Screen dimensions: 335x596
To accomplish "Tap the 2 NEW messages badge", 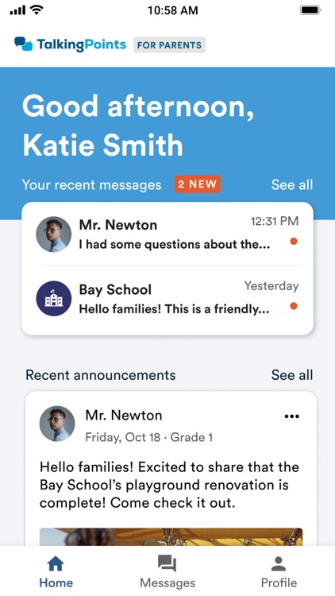I will click(x=197, y=184).
